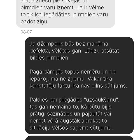
Task: Tap the dark sent message bubble
Action: [79, 85]
